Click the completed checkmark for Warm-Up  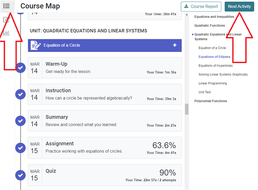pos(20,67)
